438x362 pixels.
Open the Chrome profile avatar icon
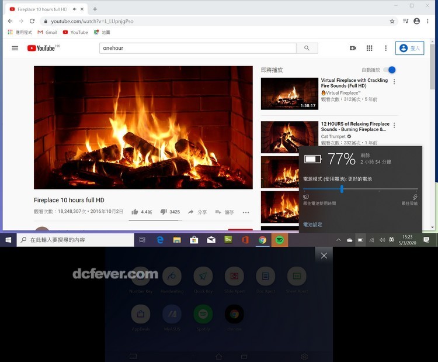[416, 21]
